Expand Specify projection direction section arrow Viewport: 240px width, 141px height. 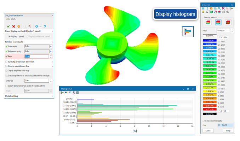pyautogui.click(x=52, y=62)
